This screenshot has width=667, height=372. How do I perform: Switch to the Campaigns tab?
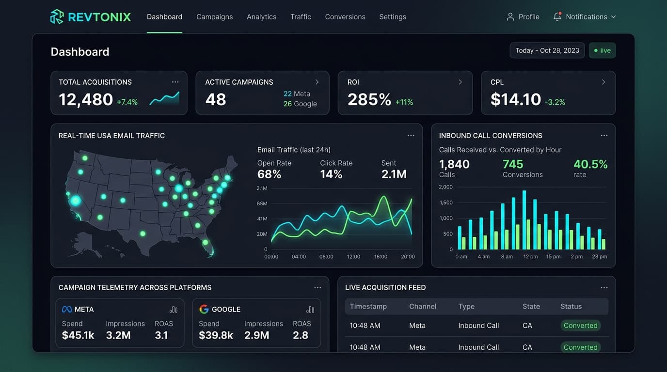pyautogui.click(x=215, y=16)
